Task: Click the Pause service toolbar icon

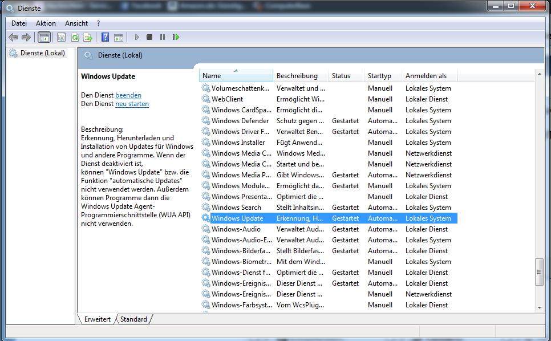Action: [163, 37]
